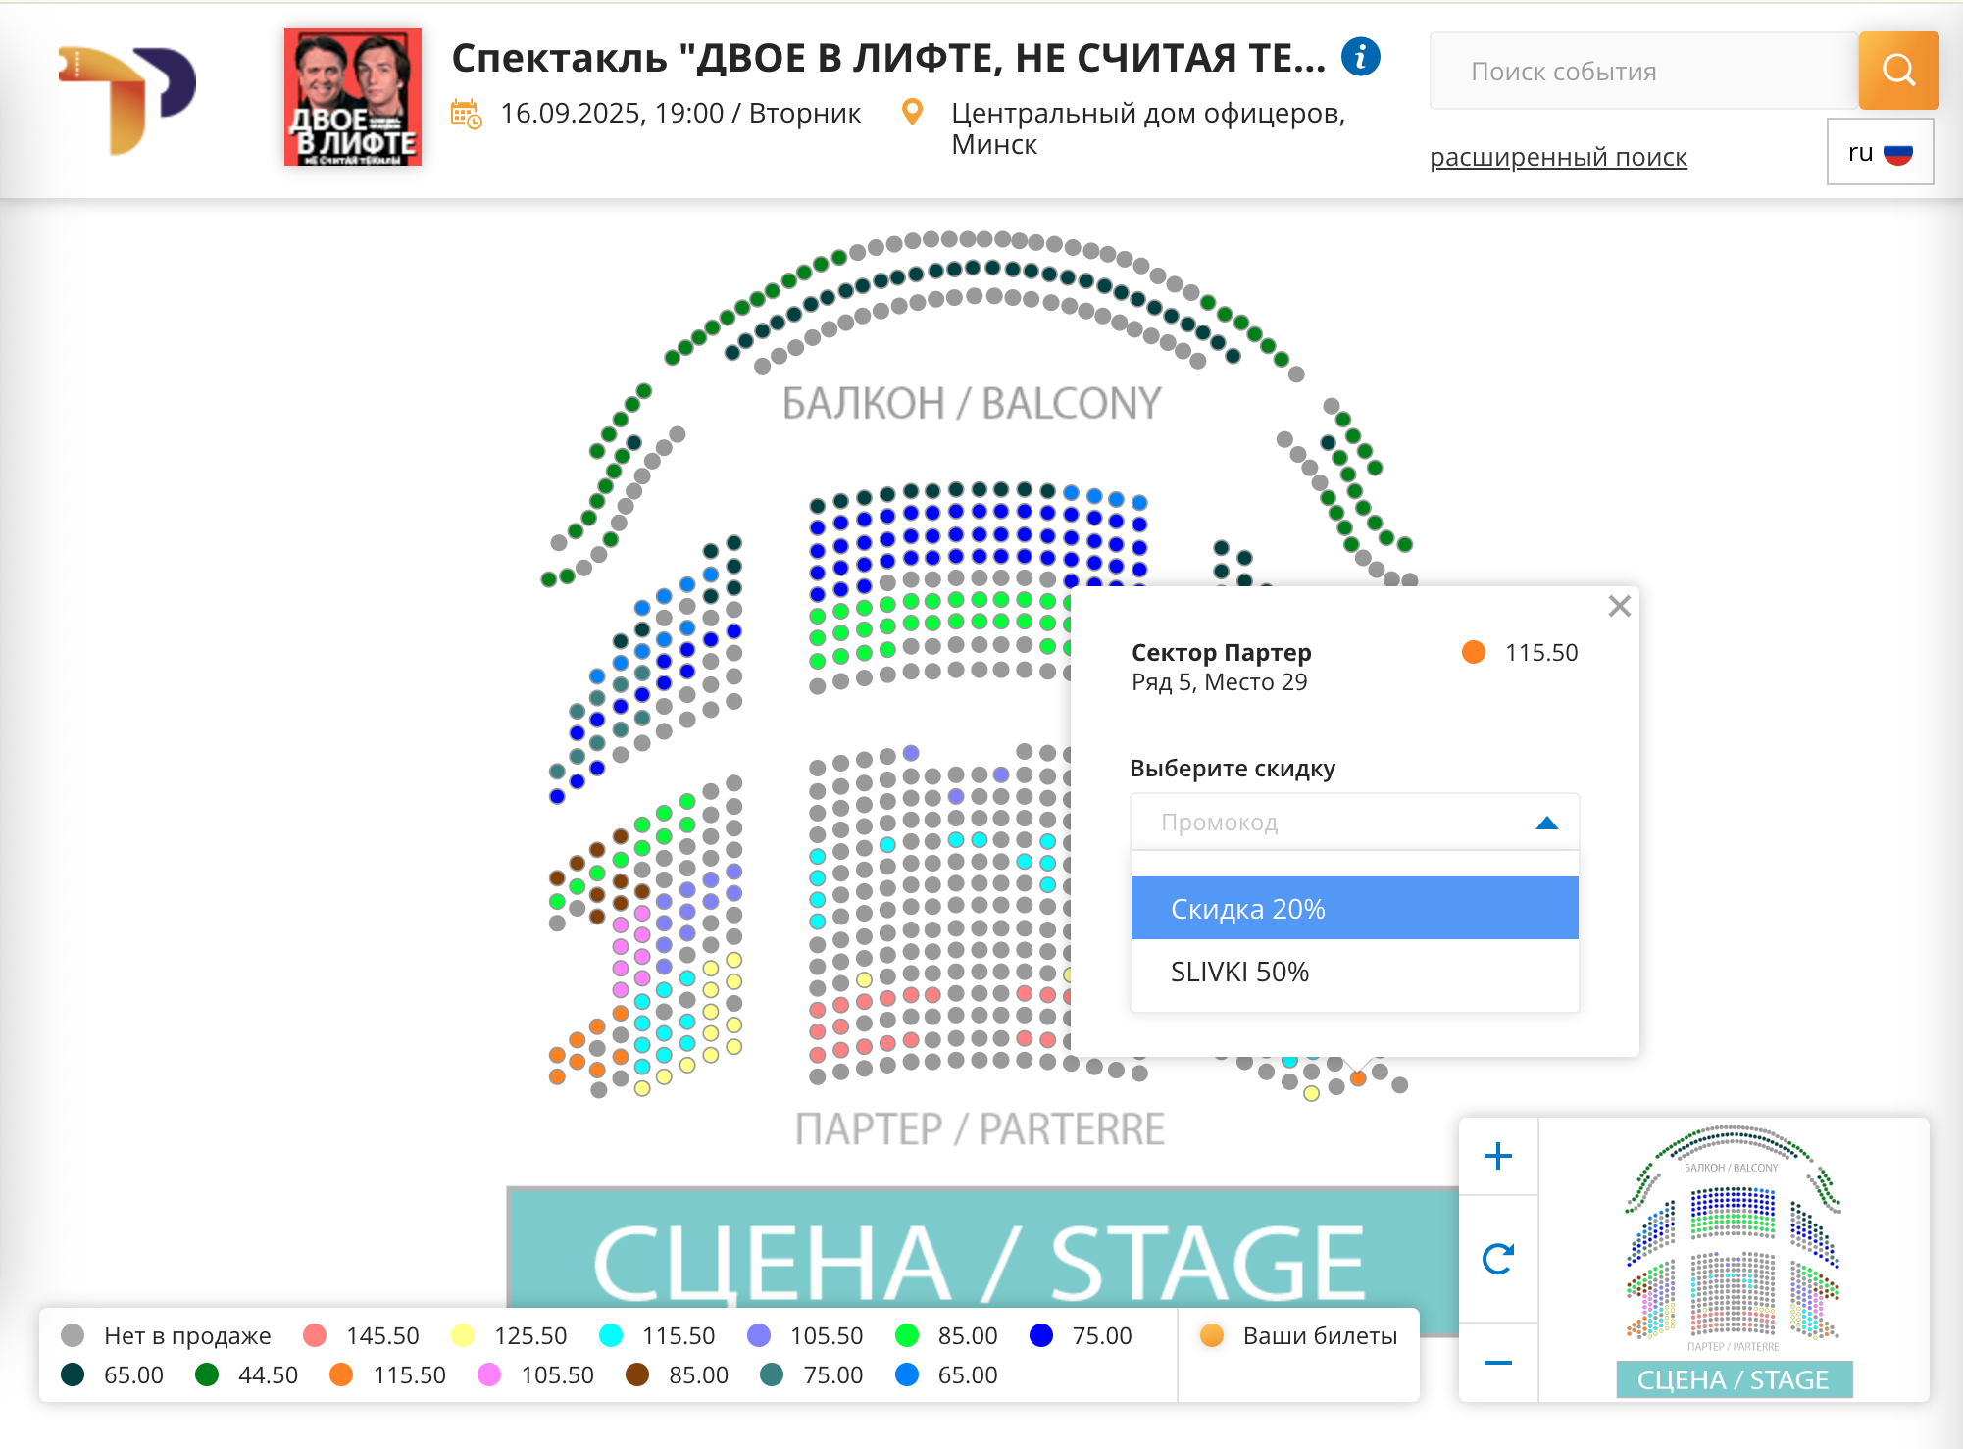Click the event poster thumbnail
This screenshot has width=1963, height=1449.
pos(353,97)
